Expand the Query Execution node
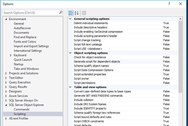The image size is (188, 126). pyautogui.click(x=6, y=83)
